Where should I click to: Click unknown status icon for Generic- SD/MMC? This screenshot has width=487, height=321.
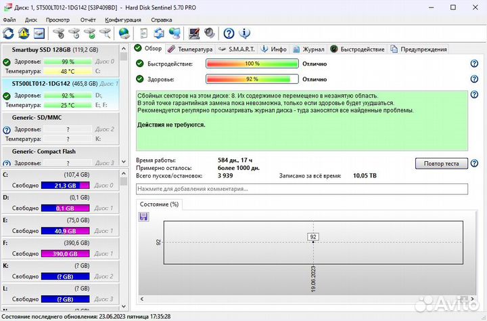pos(7,130)
